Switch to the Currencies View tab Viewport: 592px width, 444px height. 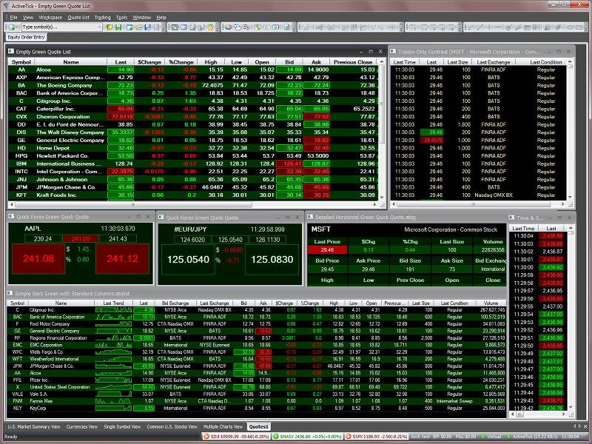click(83, 427)
